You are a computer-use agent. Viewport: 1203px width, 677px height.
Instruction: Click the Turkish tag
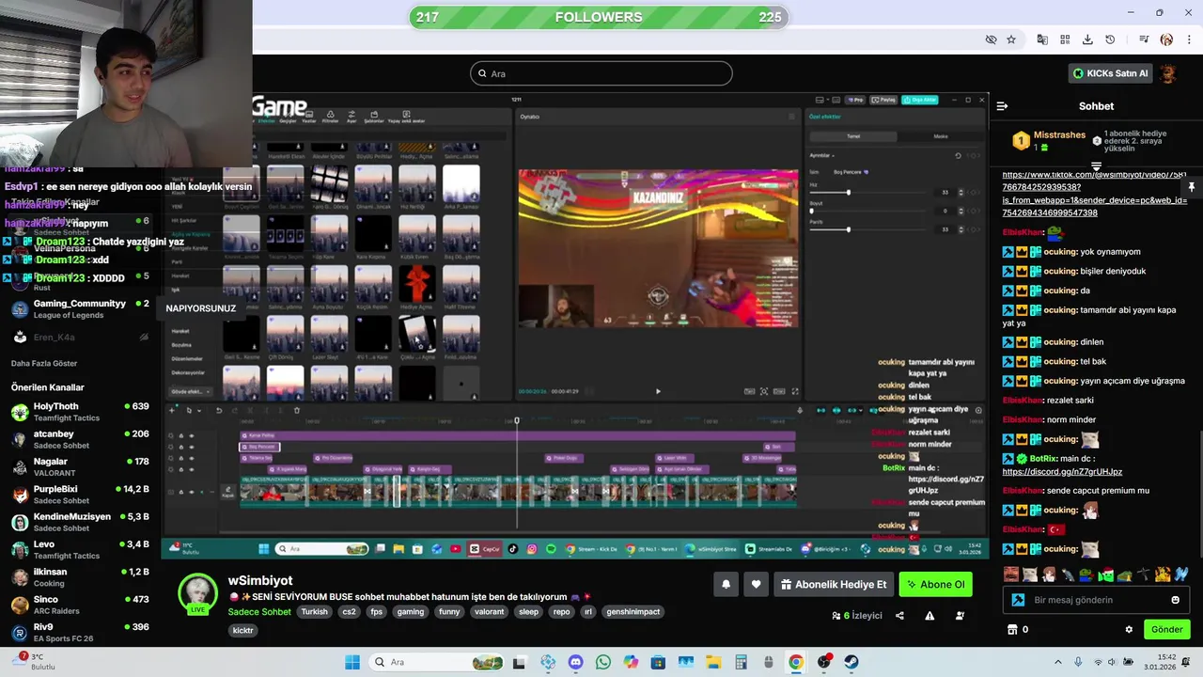[x=315, y=612]
